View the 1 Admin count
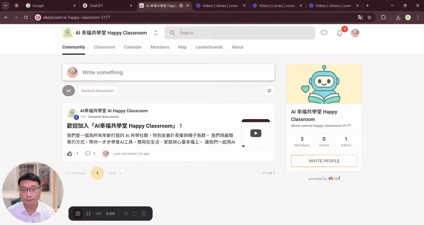 (346, 141)
